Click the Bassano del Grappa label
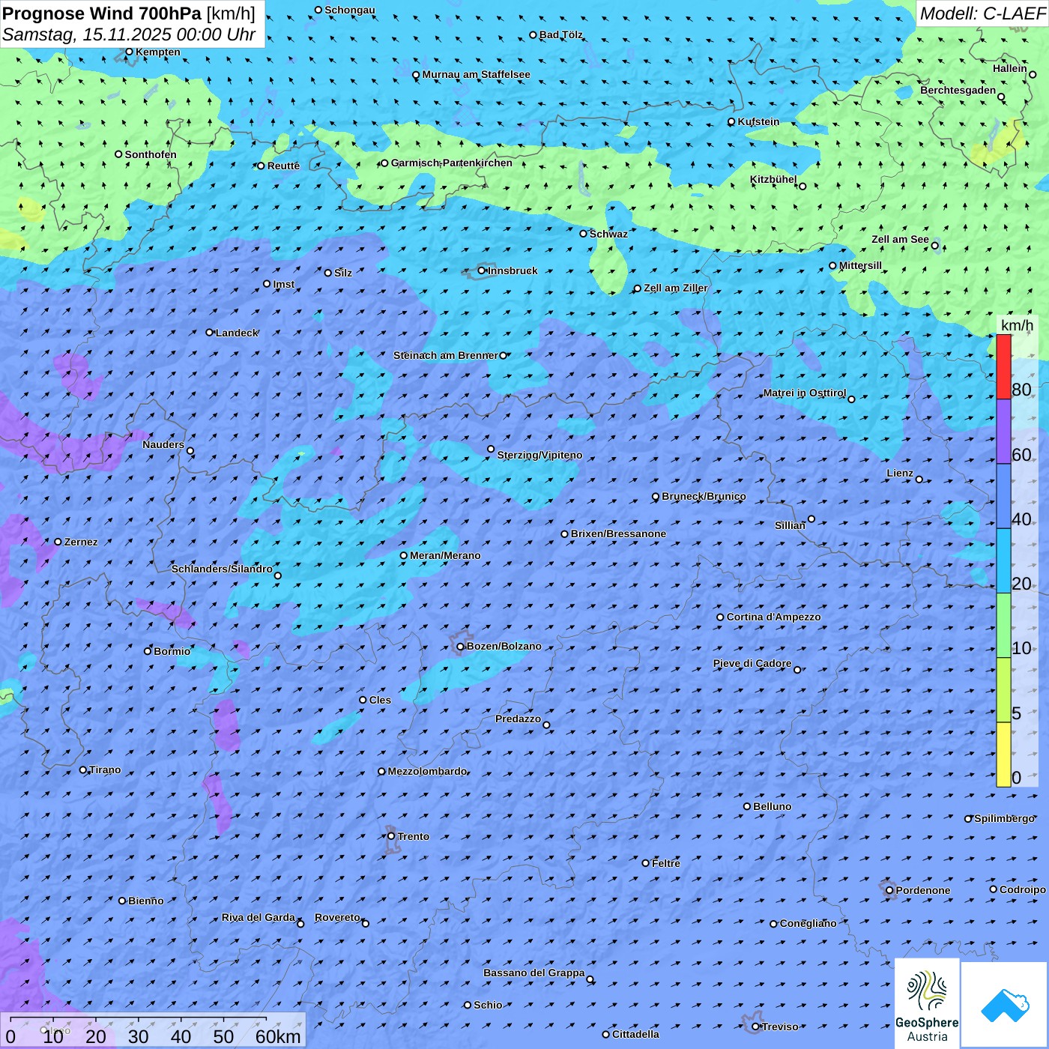This screenshot has width=1049, height=1049. pyautogui.click(x=533, y=973)
